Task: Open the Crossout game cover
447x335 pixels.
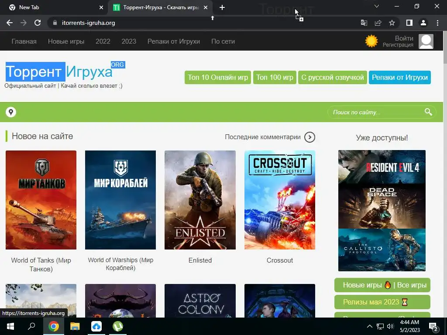Action: (280, 200)
